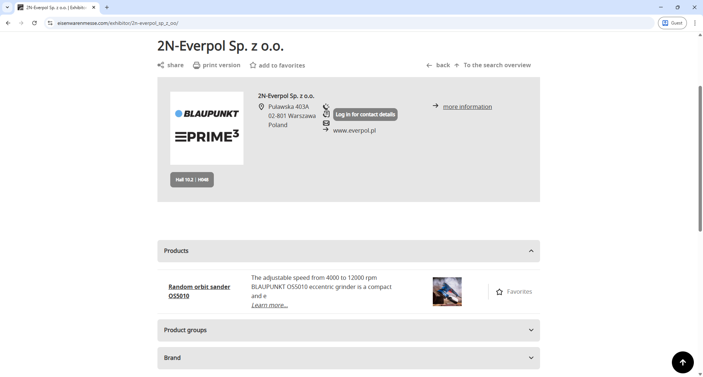Click the email envelope icon

pos(326,123)
